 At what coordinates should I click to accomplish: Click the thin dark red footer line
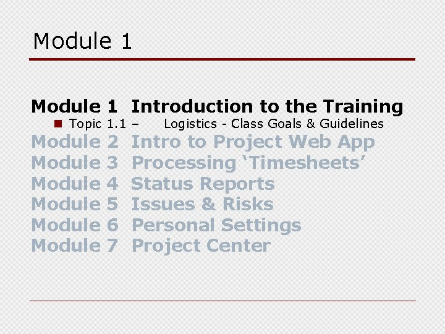tap(222, 301)
